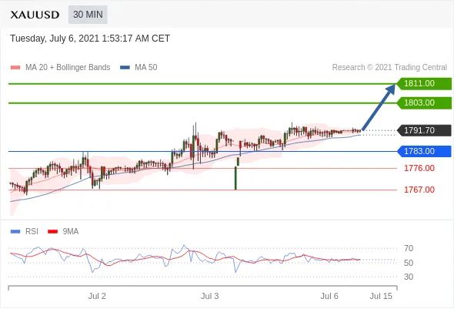Click the Jul 3 date axis label
The height and width of the screenshot is (309, 454).
point(209,296)
